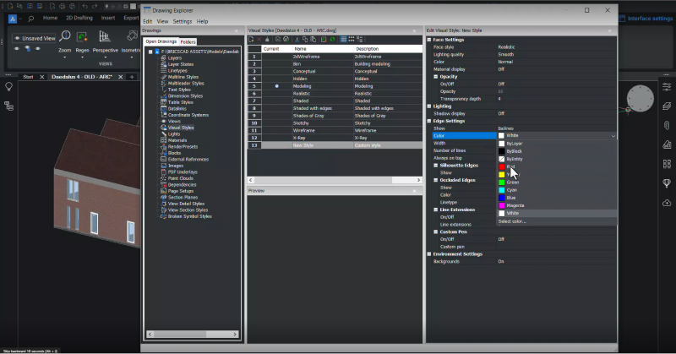Open the Structure tree panel icon on left sidebar

point(8,106)
